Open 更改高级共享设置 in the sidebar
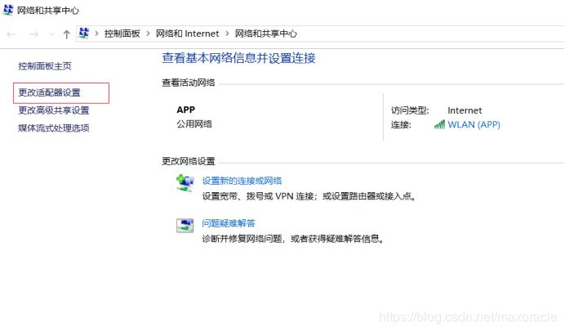Viewport: 565px width, 332px height. [53, 110]
